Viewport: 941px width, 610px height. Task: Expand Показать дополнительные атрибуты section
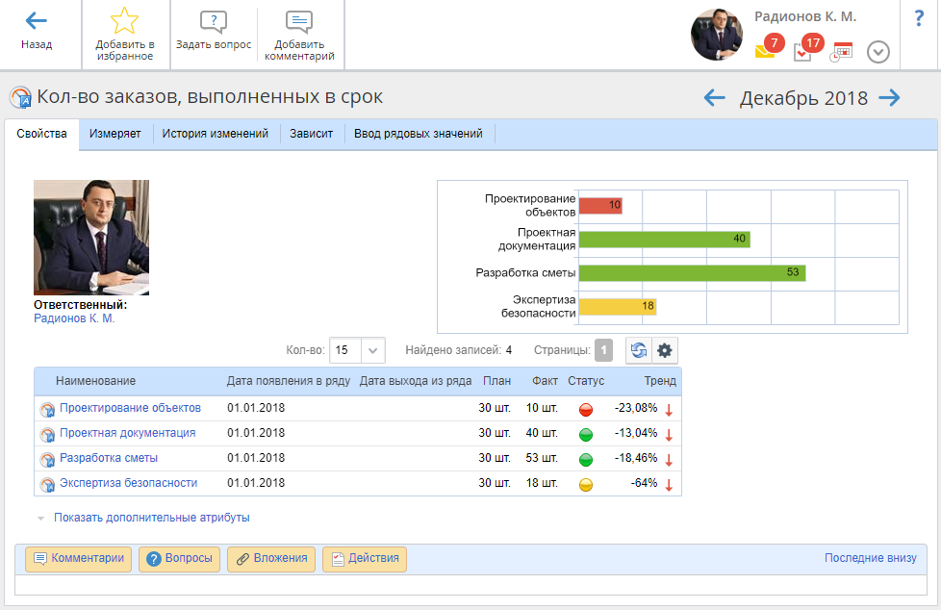(151, 518)
